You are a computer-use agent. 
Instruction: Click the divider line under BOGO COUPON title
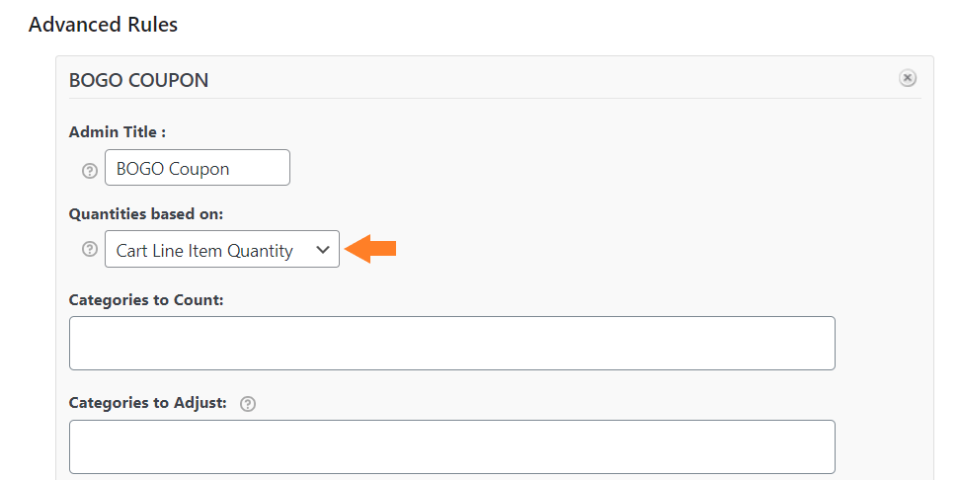[495, 98]
